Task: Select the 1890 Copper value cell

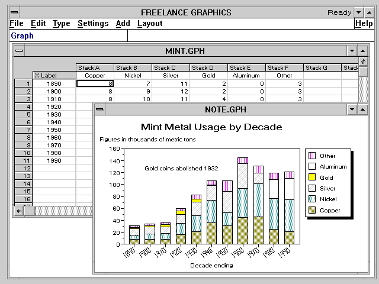Action: (95, 83)
